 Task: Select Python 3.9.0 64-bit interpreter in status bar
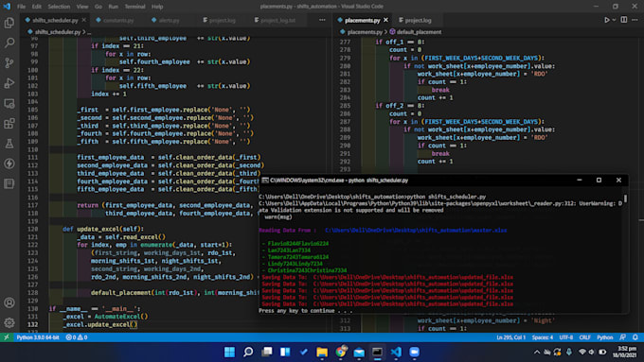(38, 337)
